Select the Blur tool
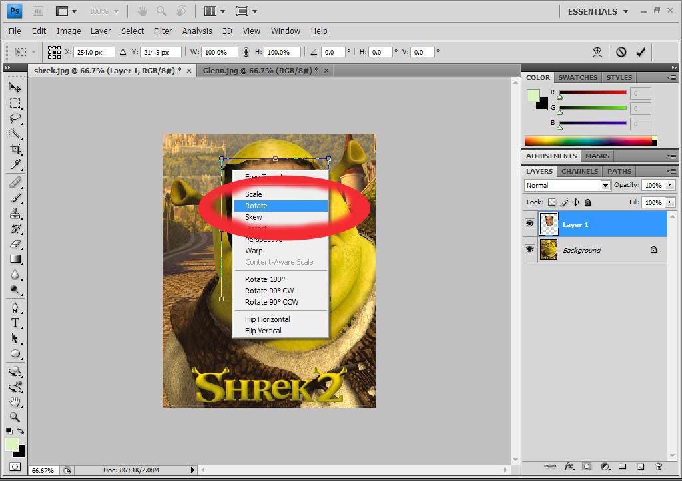 click(x=15, y=275)
